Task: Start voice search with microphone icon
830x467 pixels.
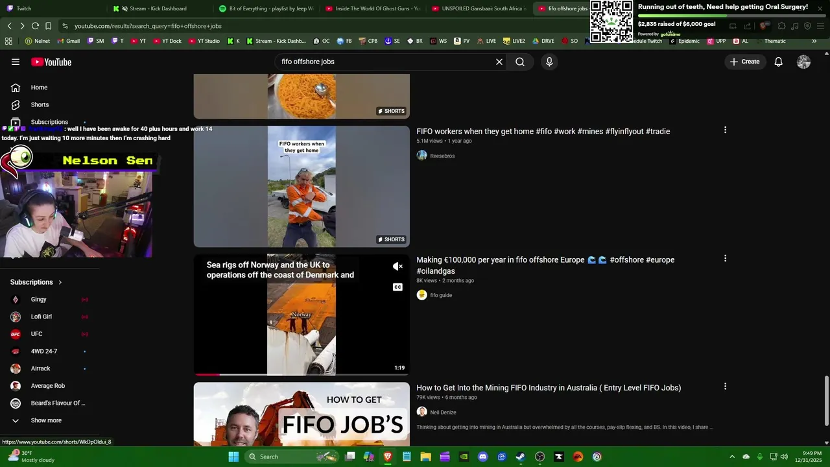Action: [549, 62]
